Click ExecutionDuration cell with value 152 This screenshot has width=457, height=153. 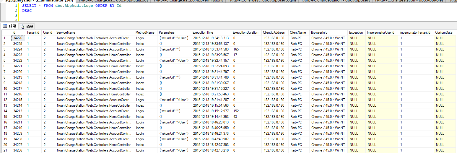click(x=247, y=111)
